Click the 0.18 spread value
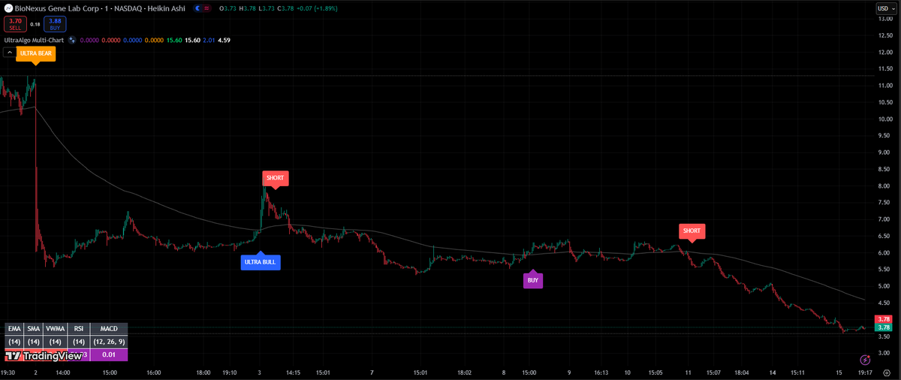The width and height of the screenshot is (901, 380). tap(35, 24)
